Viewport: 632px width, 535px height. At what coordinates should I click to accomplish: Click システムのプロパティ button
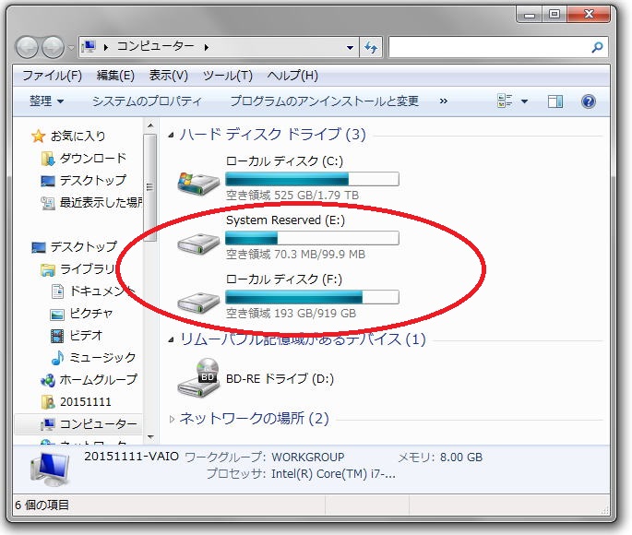coord(147,101)
